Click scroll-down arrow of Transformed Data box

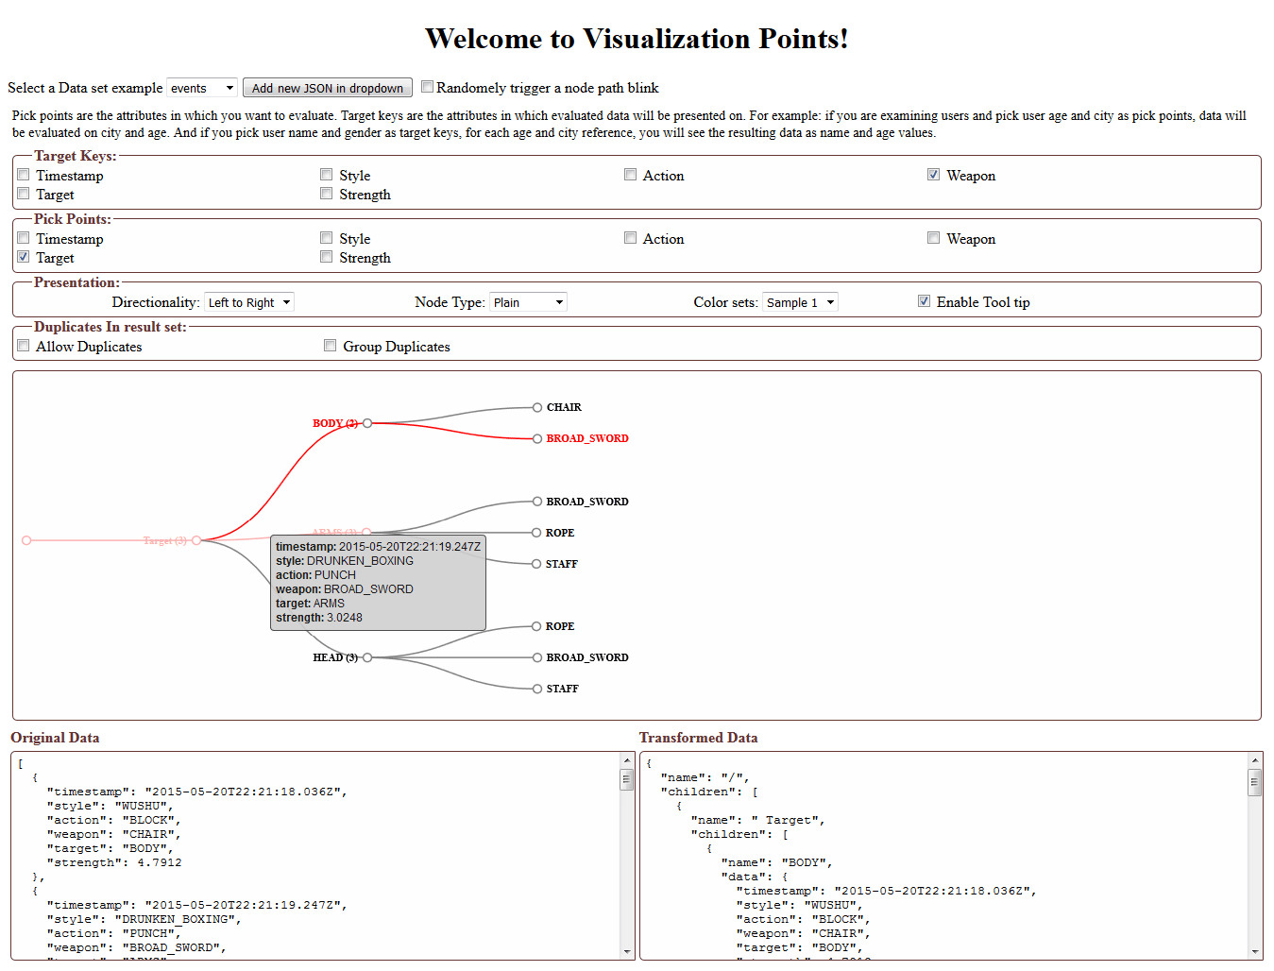[1254, 951]
